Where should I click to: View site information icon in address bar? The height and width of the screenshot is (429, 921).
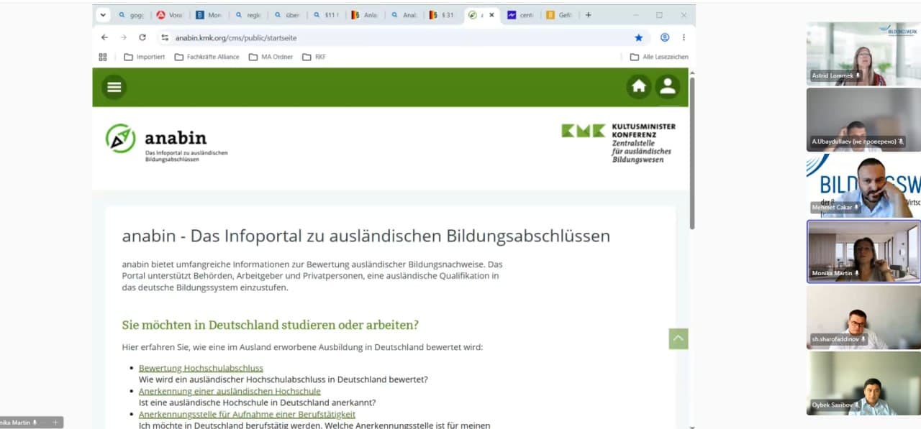pos(165,37)
